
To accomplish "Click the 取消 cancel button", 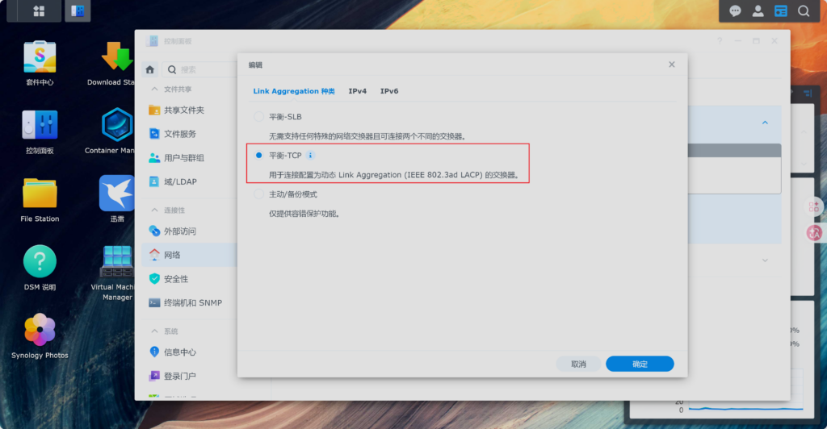I will pos(578,364).
